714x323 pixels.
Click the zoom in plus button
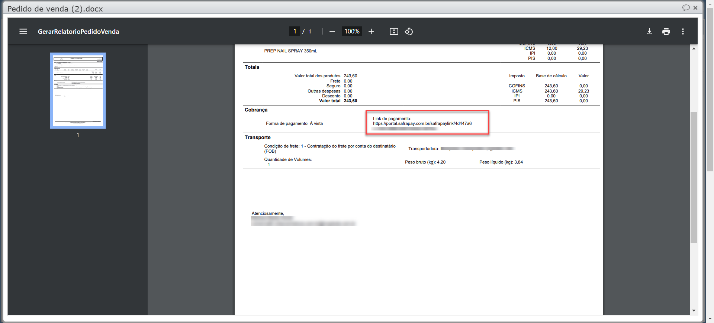tap(371, 32)
